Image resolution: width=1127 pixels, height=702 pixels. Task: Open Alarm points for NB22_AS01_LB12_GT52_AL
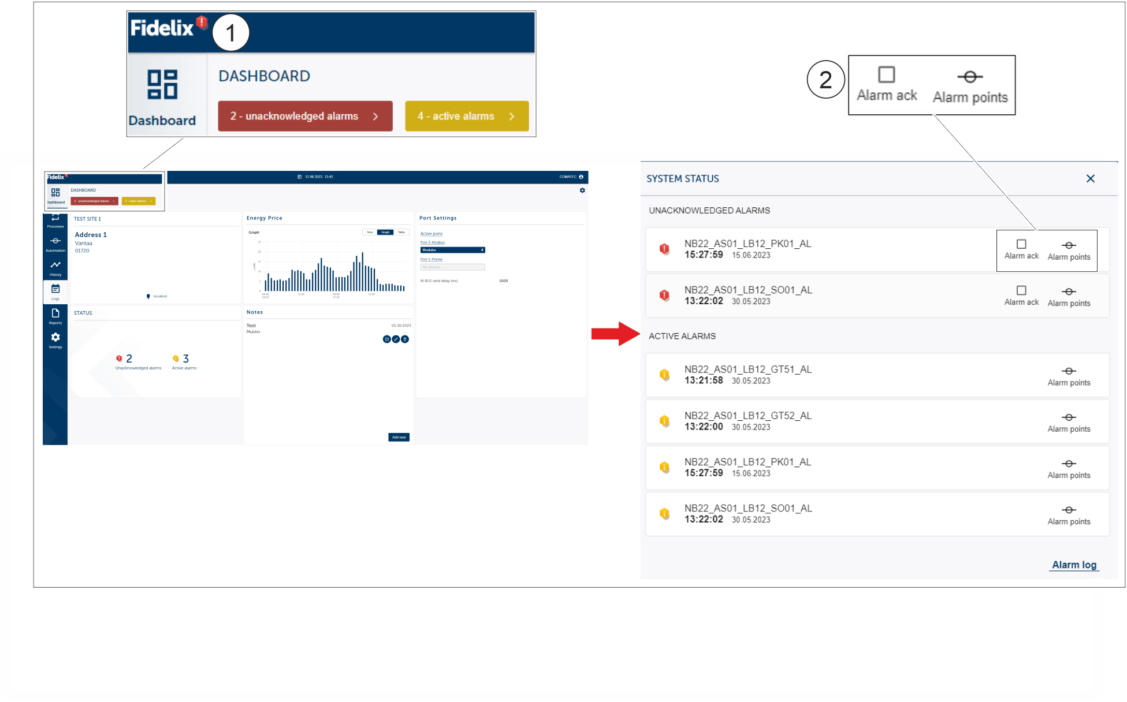pos(1069,423)
